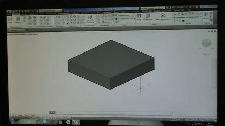
Task: Click the command line input field
Action: [113, 113]
